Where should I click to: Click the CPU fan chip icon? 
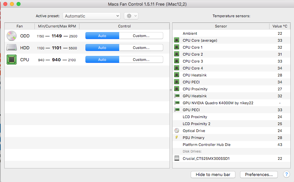tap(12, 60)
